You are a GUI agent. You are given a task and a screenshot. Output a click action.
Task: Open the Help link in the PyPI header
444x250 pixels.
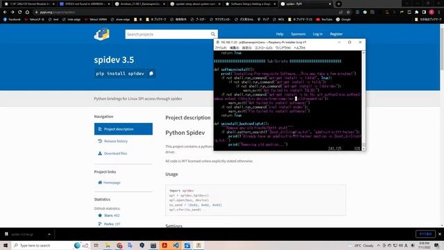click(x=280, y=34)
